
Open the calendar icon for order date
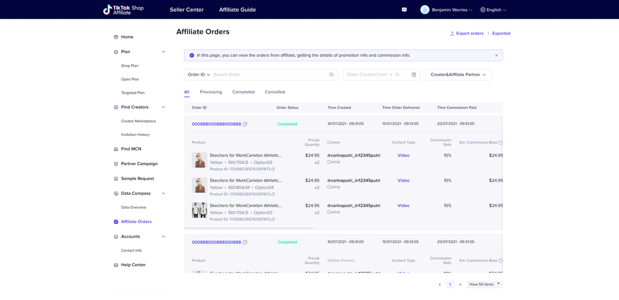coord(414,75)
